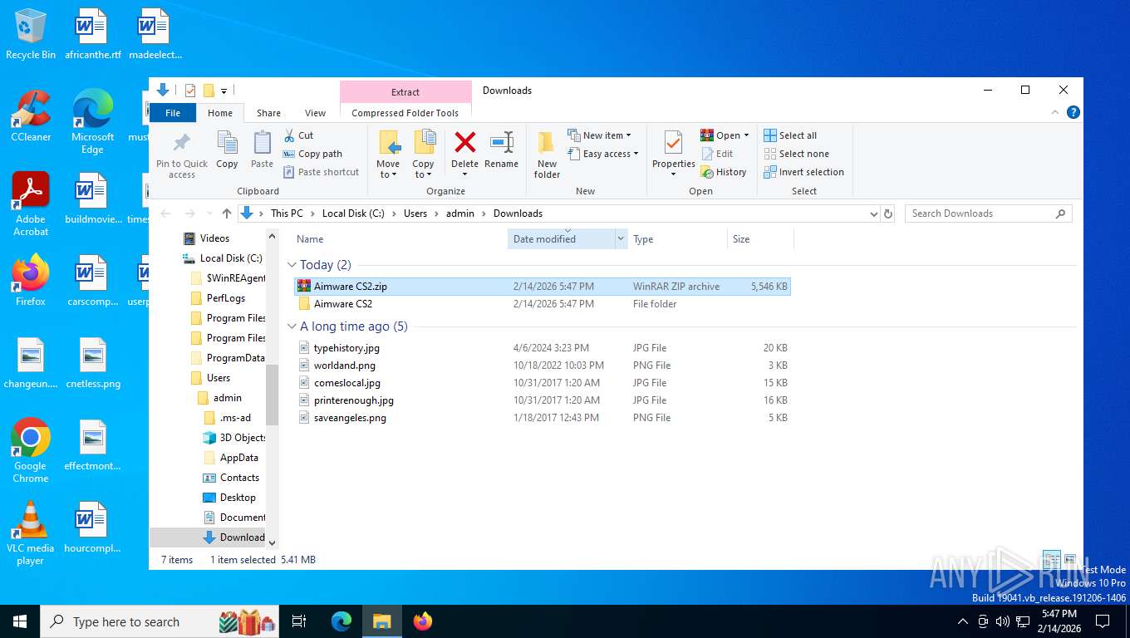This screenshot has height=638, width=1130.
Task: Select the worldand.png file
Action: (x=543, y=366)
